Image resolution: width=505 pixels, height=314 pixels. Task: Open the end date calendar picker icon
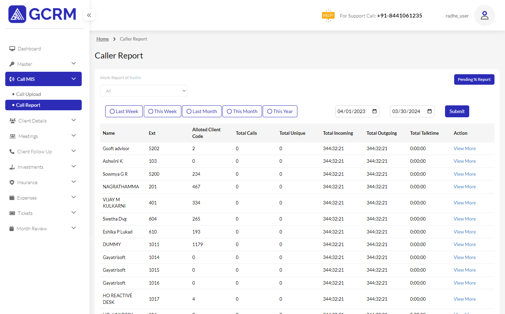(430, 111)
